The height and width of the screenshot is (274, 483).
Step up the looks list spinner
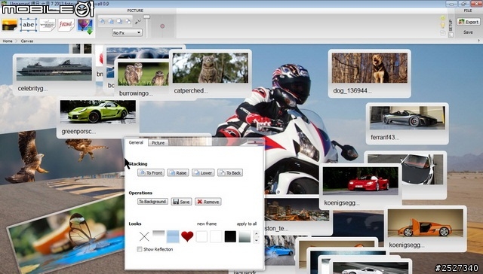(257, 234)
